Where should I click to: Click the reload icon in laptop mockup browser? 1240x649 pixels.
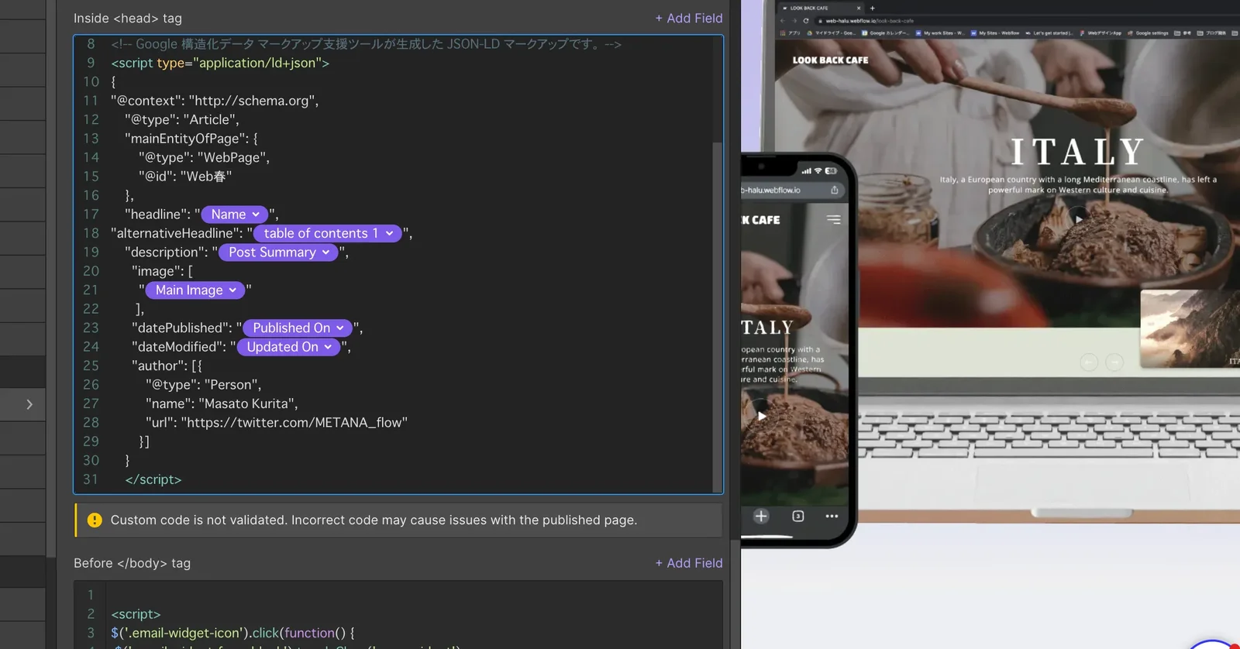(x=806, y=21)
